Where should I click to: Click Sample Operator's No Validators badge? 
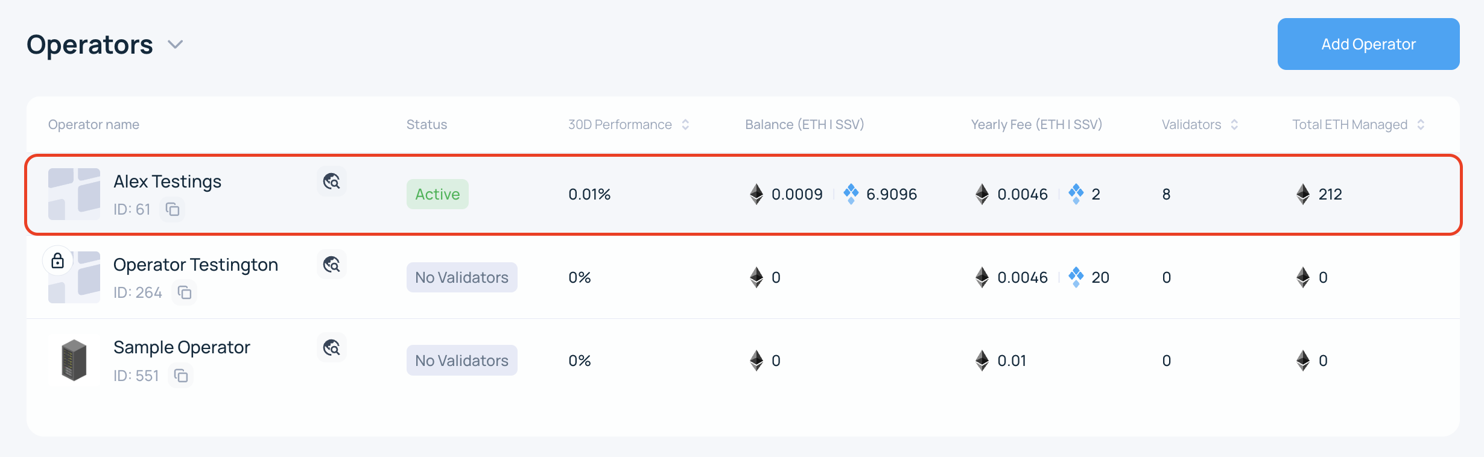[x=461, y=361]
